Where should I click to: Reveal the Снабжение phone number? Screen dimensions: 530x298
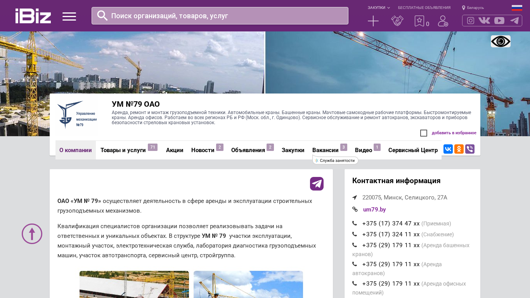click(x=391, y=234)
